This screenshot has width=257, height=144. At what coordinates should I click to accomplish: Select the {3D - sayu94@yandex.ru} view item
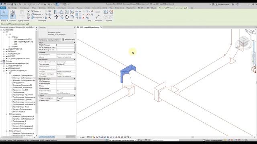tap(23, 42)
